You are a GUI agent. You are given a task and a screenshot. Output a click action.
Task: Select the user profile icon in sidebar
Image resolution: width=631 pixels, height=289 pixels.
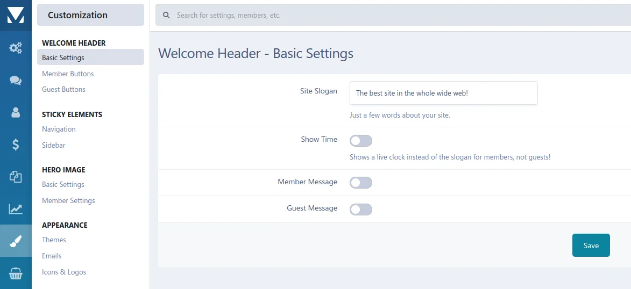16,112
